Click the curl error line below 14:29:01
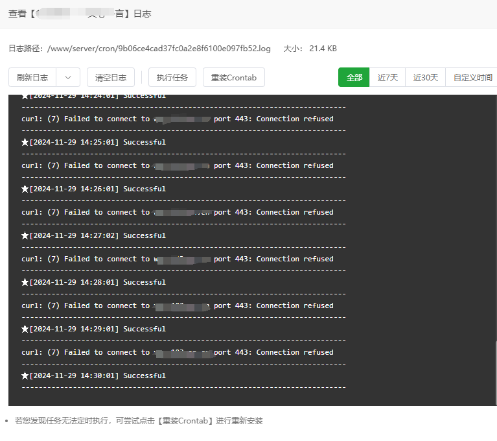 tap(178, 352)
